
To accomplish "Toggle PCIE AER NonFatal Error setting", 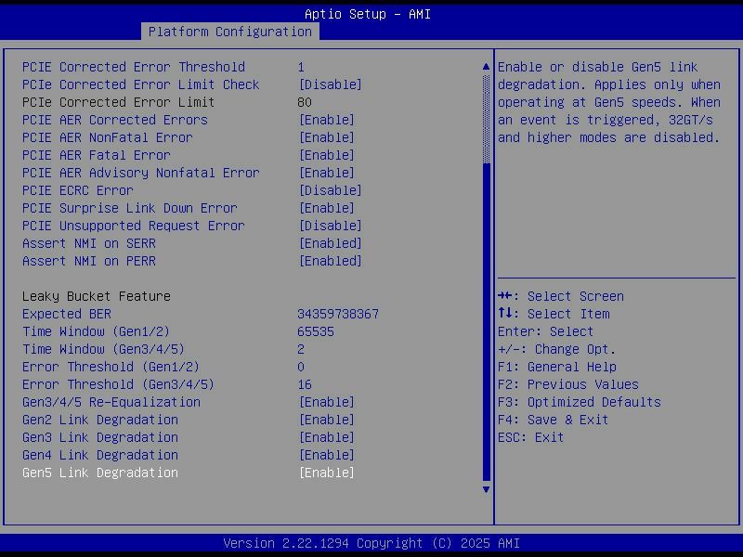I will 327,137.
